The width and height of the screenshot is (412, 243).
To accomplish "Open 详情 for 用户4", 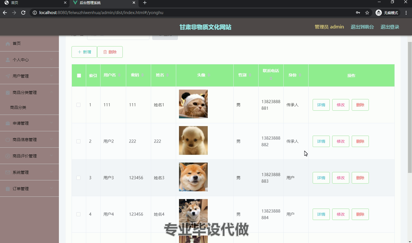I will (x=321, y=214).
